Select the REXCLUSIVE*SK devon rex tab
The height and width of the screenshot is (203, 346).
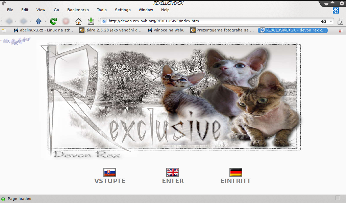click(x=293, y=30)
